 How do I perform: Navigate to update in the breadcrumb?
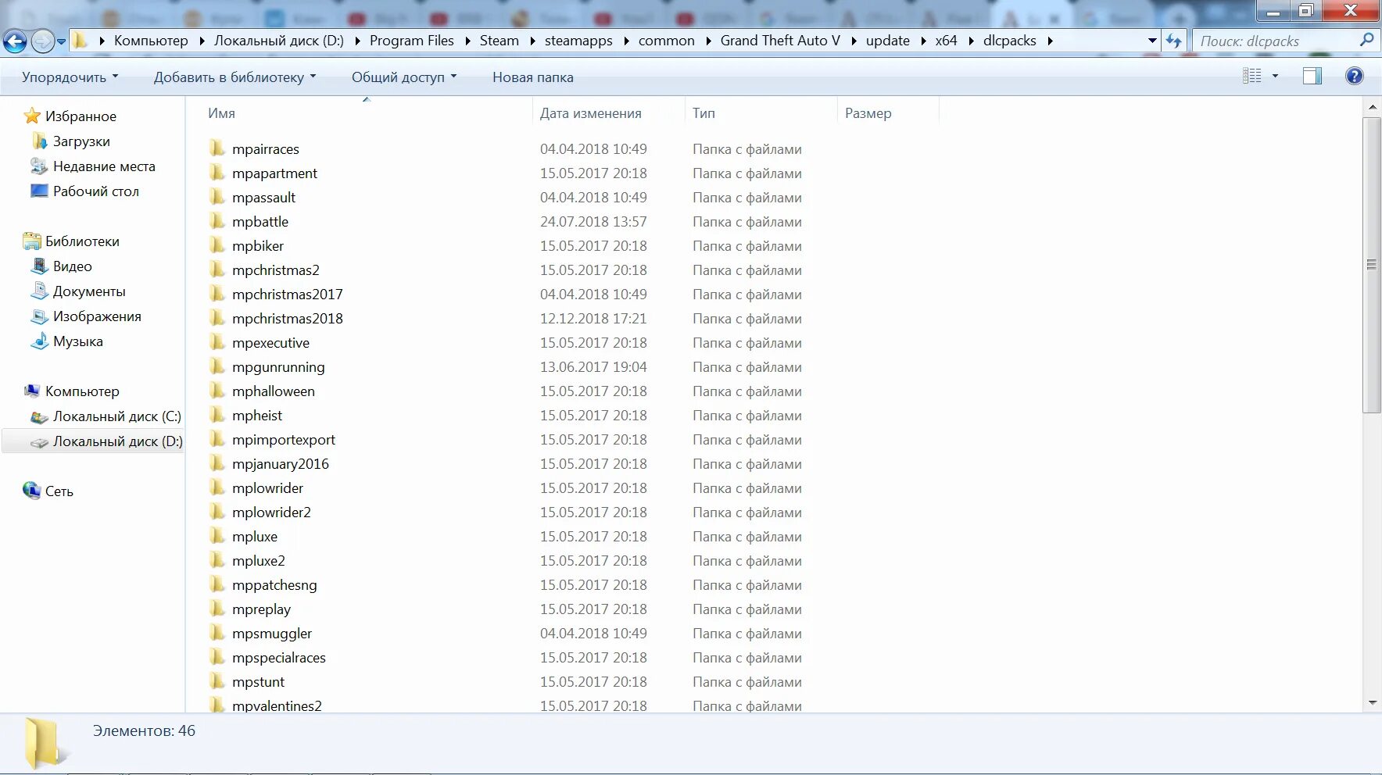(x=888, y=41)
